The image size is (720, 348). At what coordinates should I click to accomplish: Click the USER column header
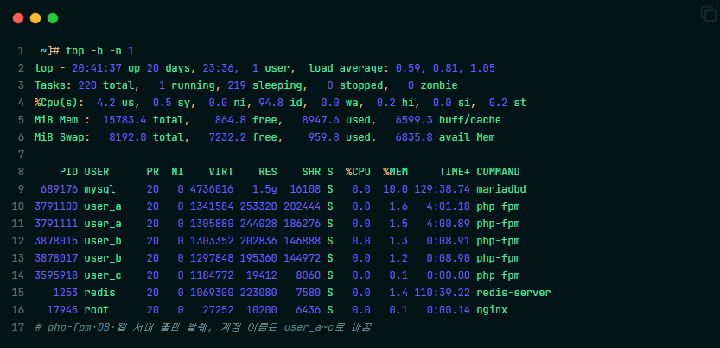coord(97,172)
